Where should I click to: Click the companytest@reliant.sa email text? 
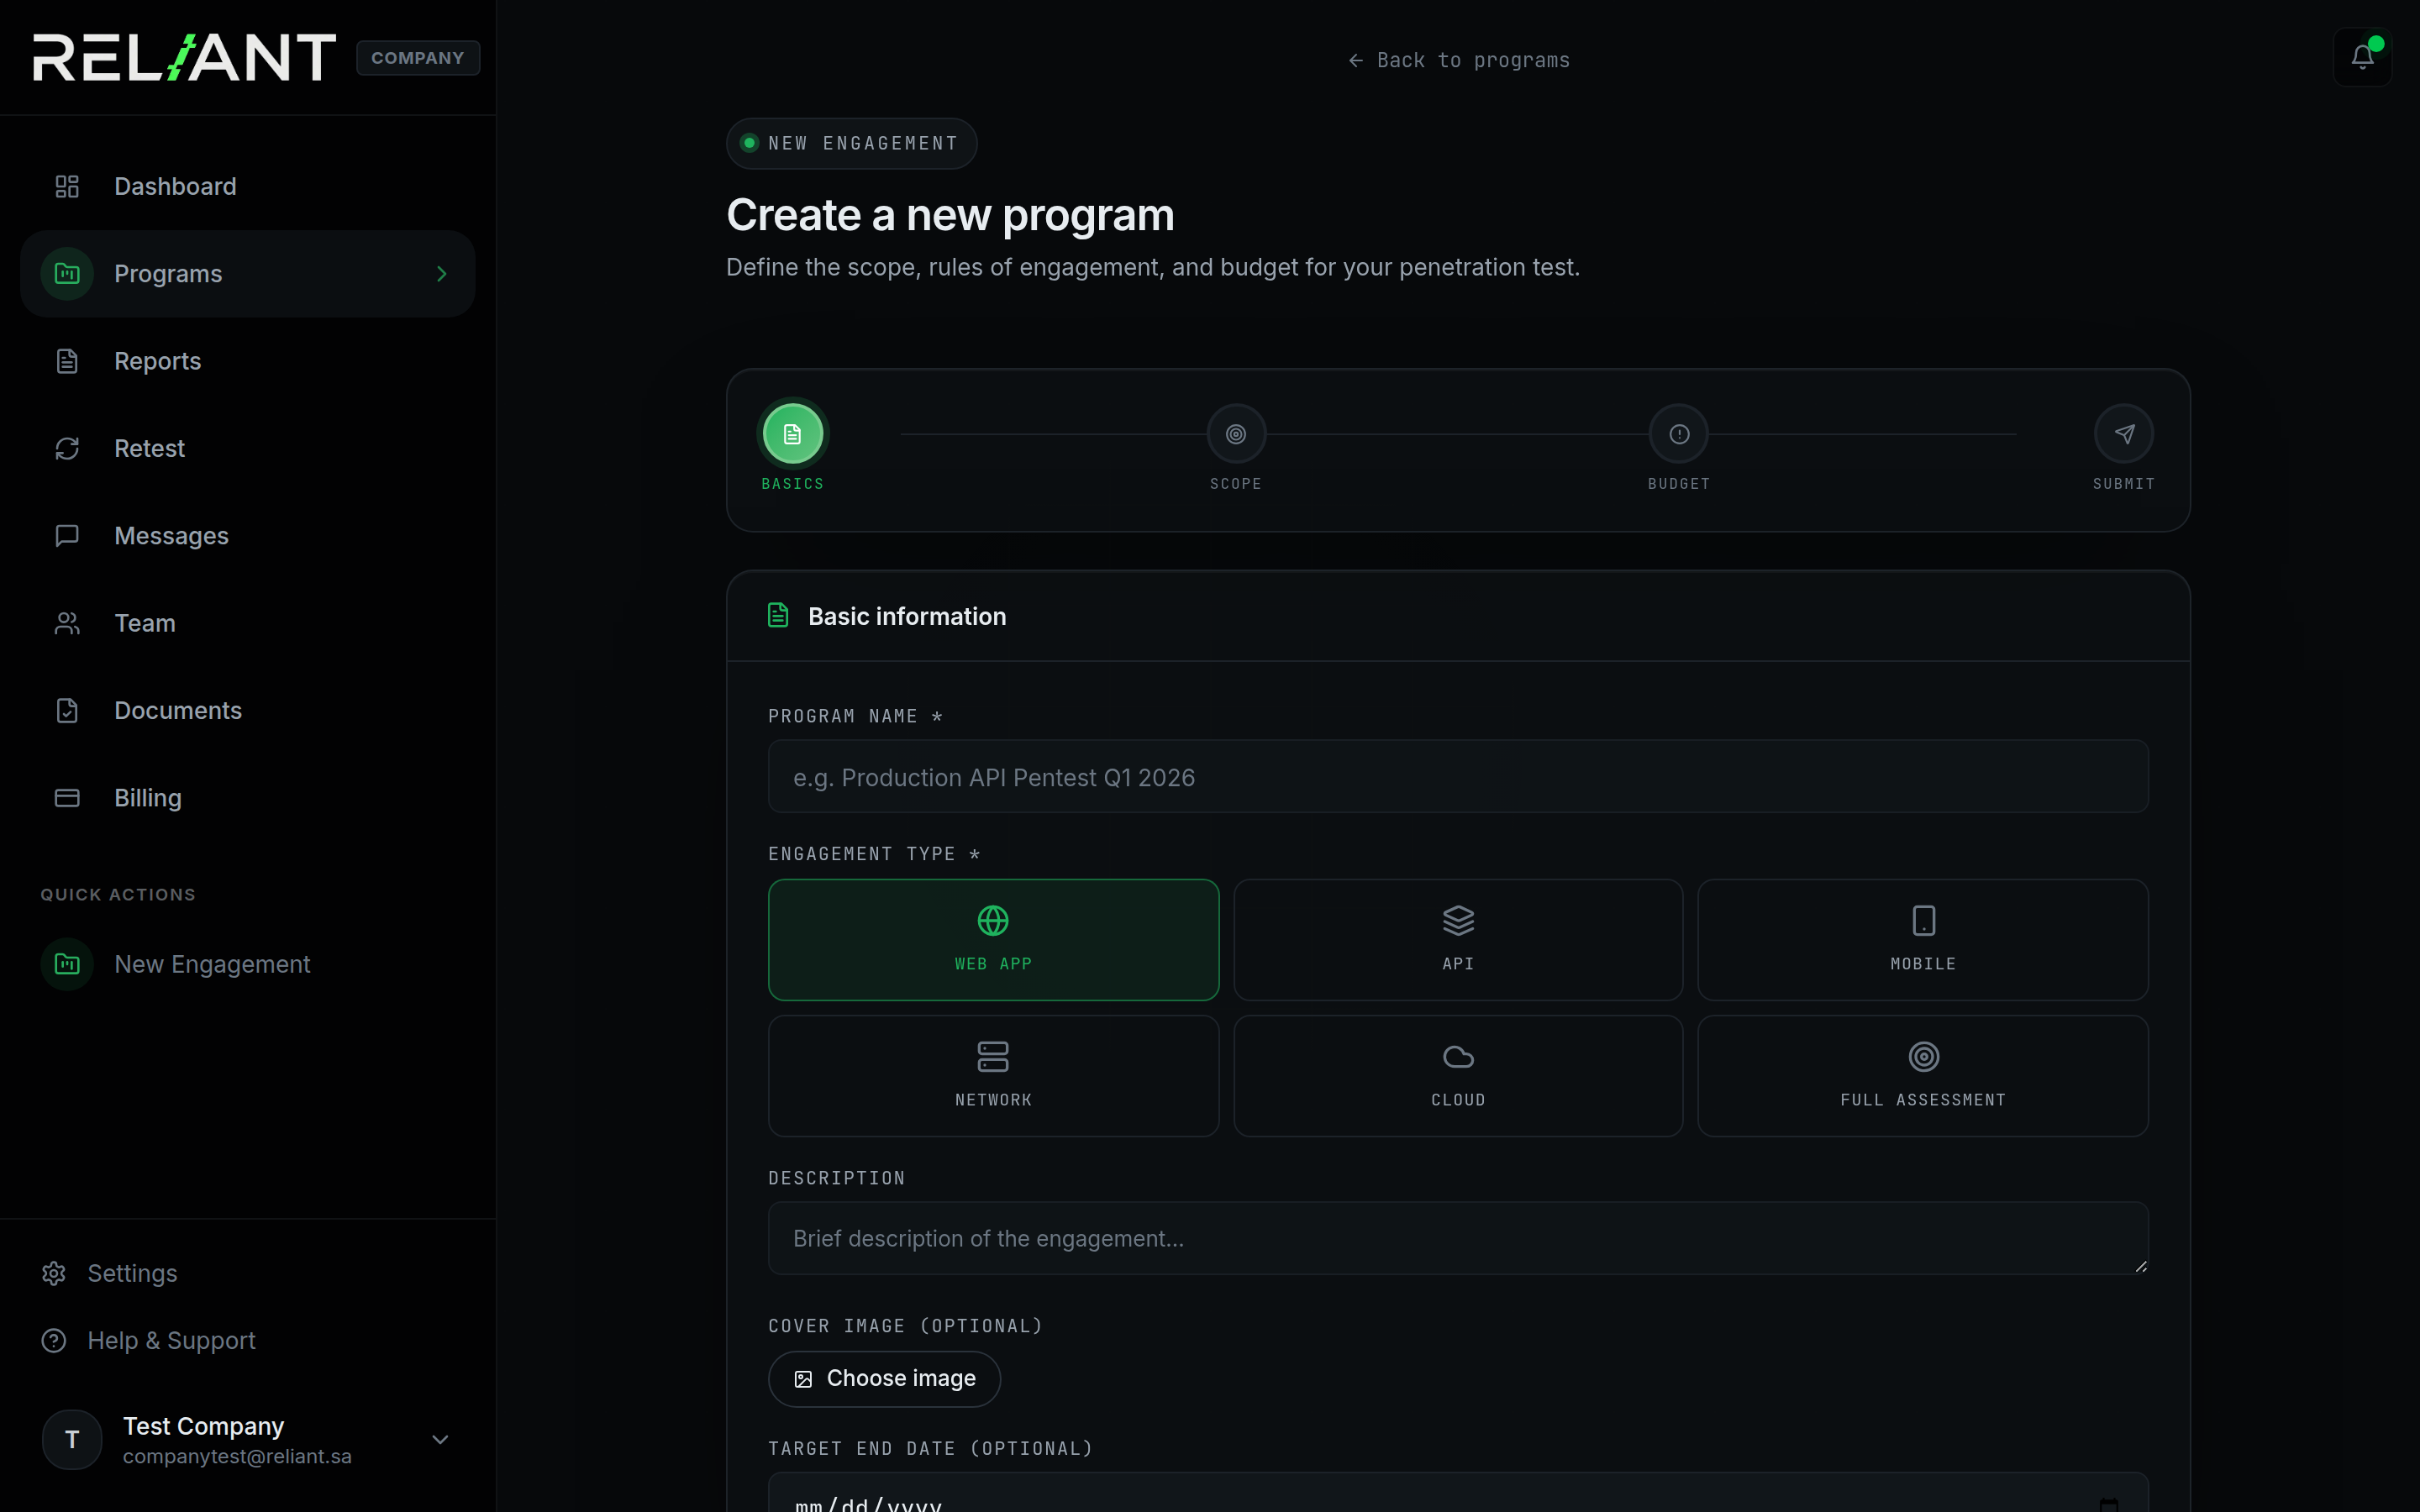pyautogui.click(x=237, y=1457)
